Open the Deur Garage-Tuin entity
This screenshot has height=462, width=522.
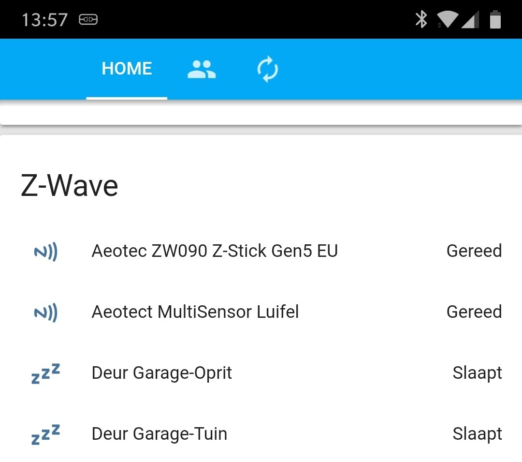tap(159, 434)
